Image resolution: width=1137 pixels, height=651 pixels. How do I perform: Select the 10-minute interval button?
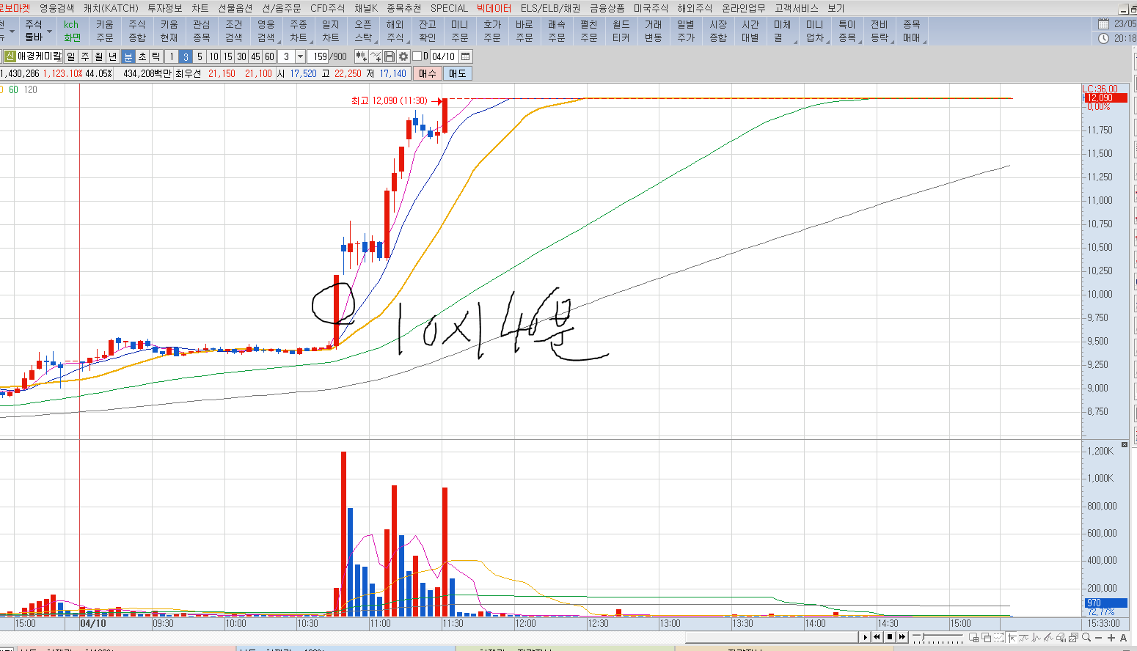(x=213, y=56)
